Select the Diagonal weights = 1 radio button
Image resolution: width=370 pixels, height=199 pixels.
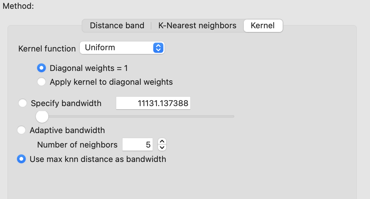pyautogui.click(x=41, y=68)
